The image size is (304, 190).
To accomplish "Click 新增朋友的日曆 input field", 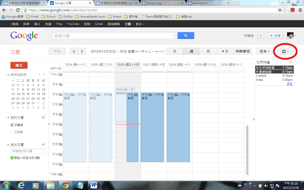I will coord(28,151).
